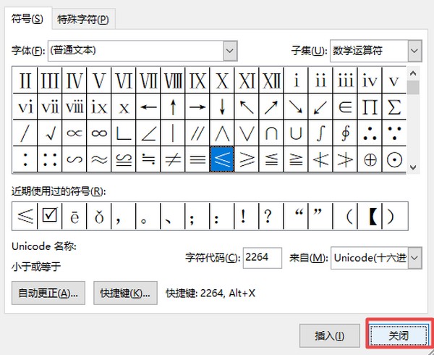This screenshot has width=434, height=355.
Task: Choose the right arrow symbol
Action: point(197,106)
